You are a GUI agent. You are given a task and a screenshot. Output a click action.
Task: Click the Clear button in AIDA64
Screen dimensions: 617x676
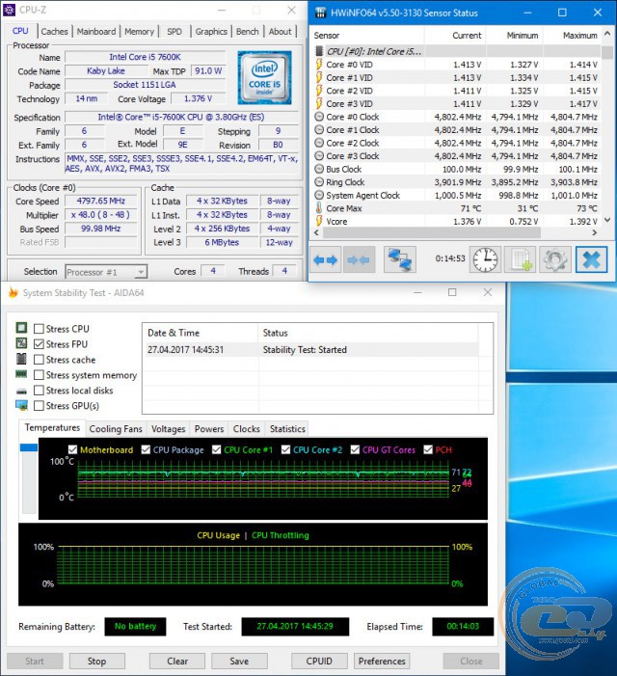pyautogui.click(x=177, y=661)
